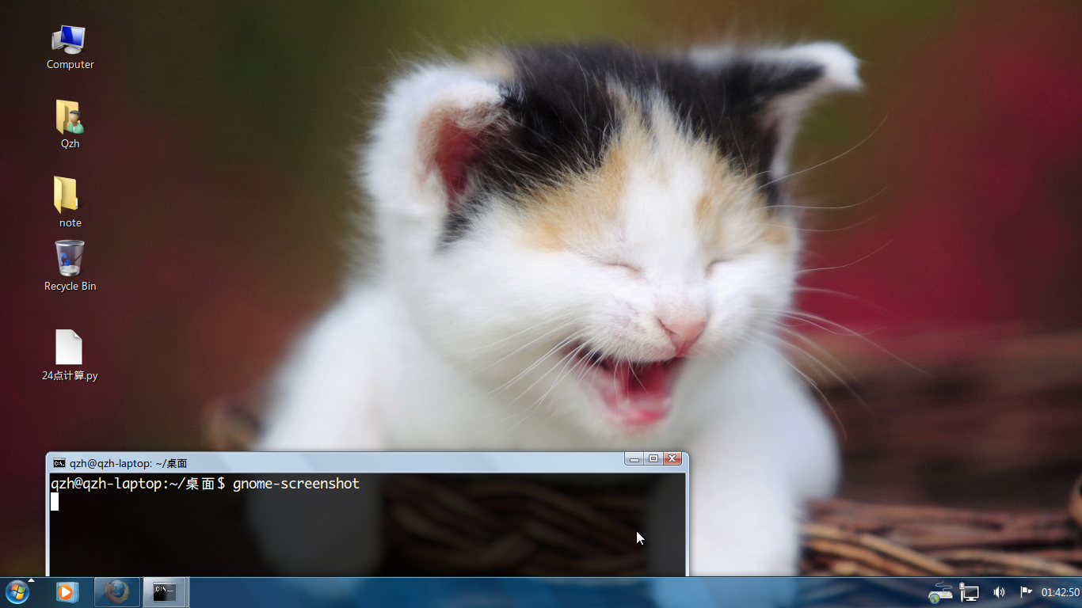Open the network connection tray icon
The image size is (1082, 608).
tap(969, 591)
